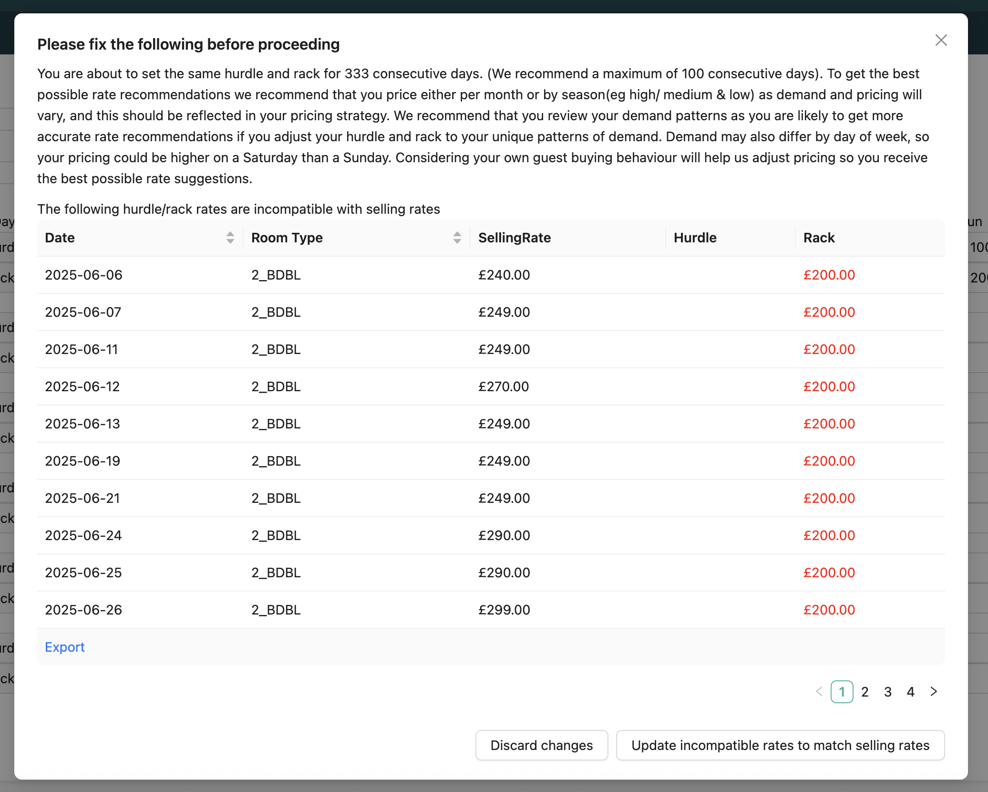
Task: Discard changes to hurdle and rack
Action: (542, 745)
